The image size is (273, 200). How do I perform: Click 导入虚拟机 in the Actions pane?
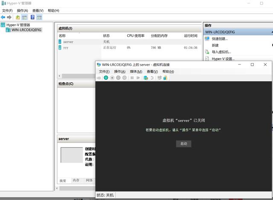coord(221,52)
